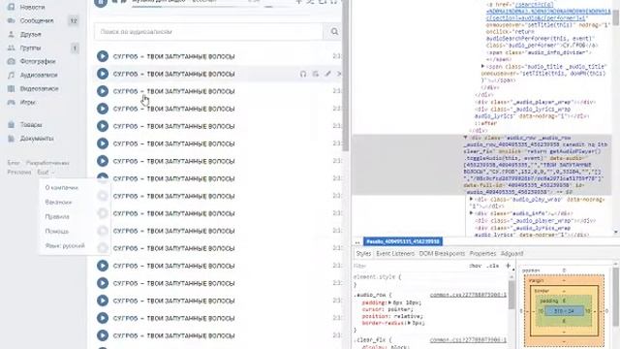Open the Новости section icon
The image size is (620, 349).
click(11, 7)
